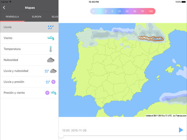
Task: Select the Lluvia map row
Action: 29,27
